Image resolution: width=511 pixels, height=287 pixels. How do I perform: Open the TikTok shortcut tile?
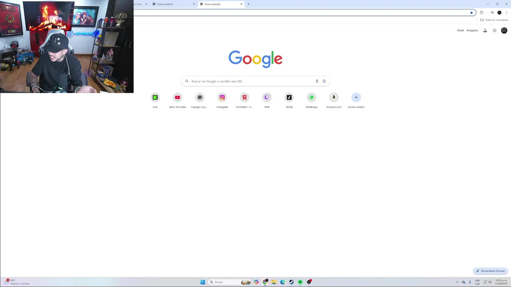click(289, 100)
